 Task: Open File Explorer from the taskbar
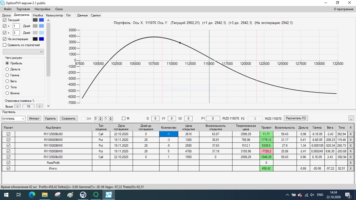click(45, 195)
